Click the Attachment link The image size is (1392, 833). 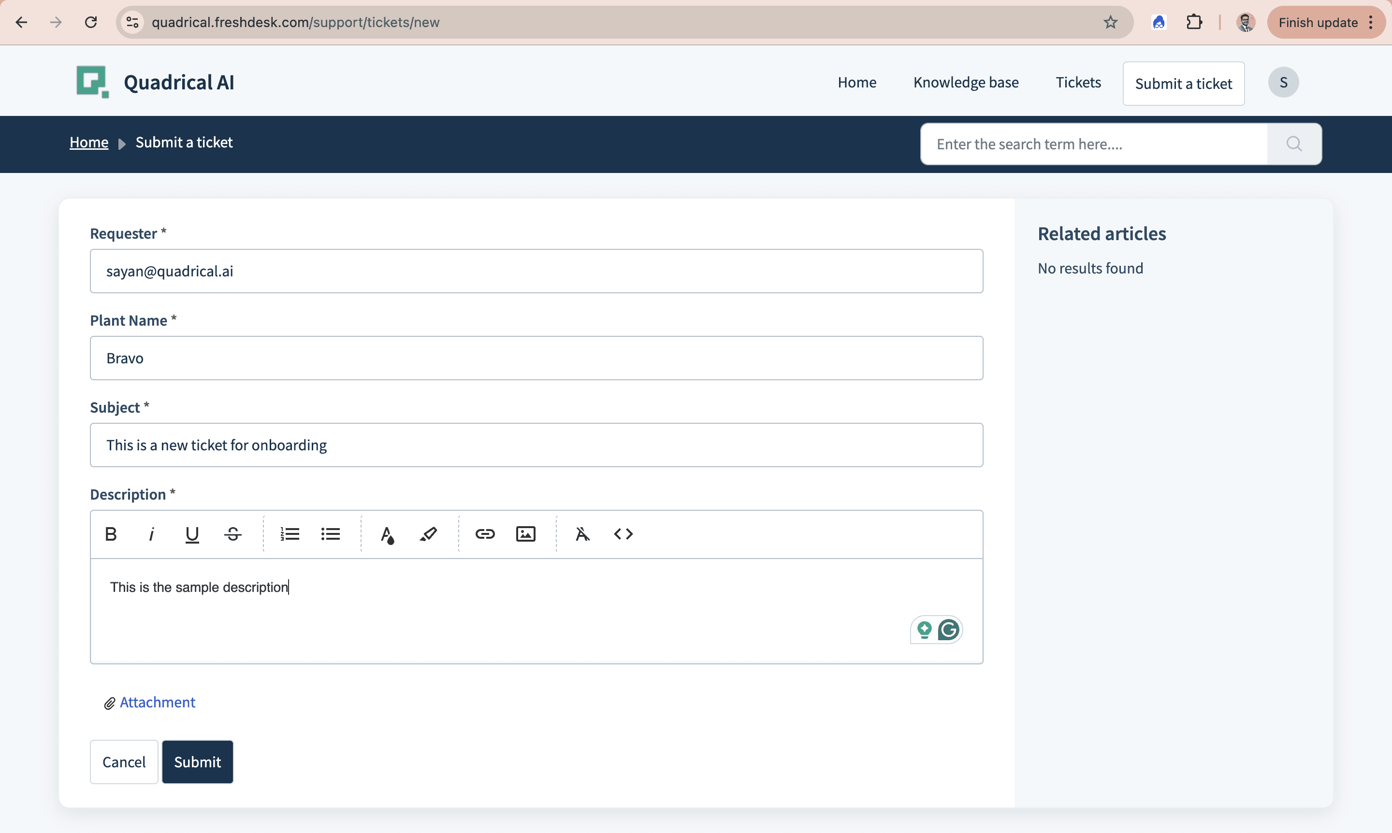point(157,702)
